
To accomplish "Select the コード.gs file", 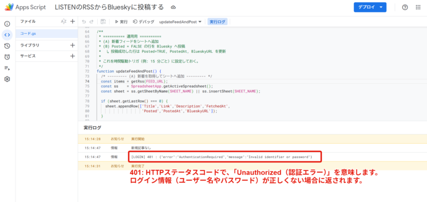I will 46,34.
